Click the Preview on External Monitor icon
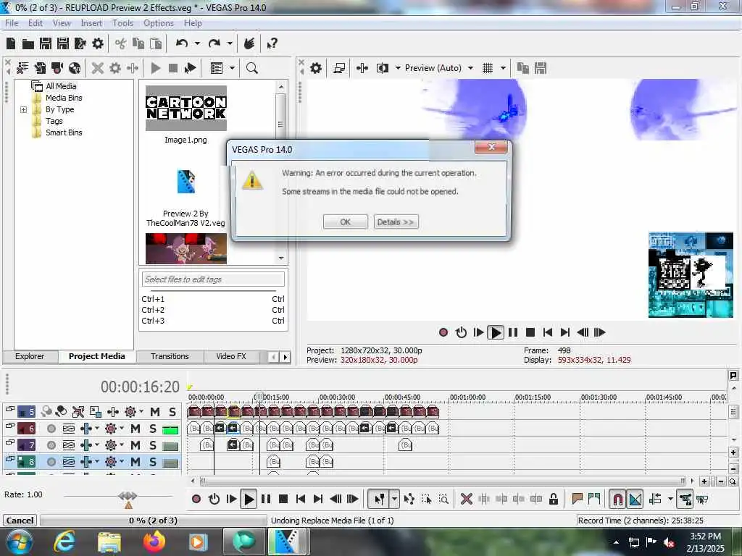Screen dimensions: 742x556 [339, 68]
